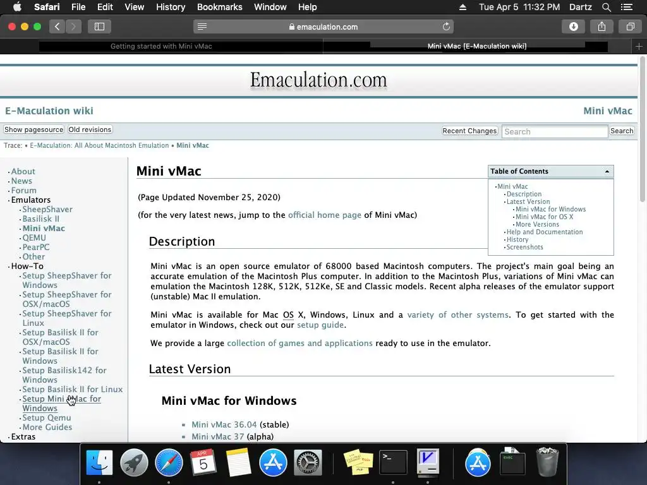Viewport: 647px width, 485px height.
Task: Collapse the Table of Contents box
Action: click(x=607, y=172)
